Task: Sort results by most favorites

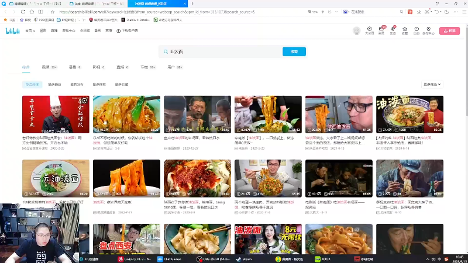Action: (x=122, y=84)
